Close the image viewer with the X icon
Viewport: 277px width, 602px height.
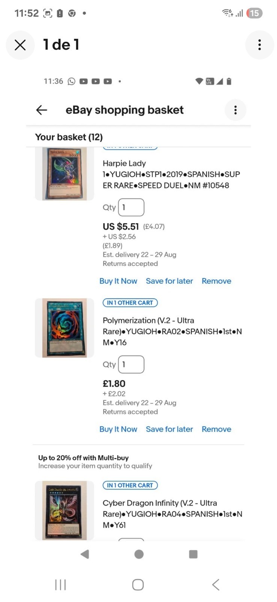pyautogui.click(x=20, y=45)
